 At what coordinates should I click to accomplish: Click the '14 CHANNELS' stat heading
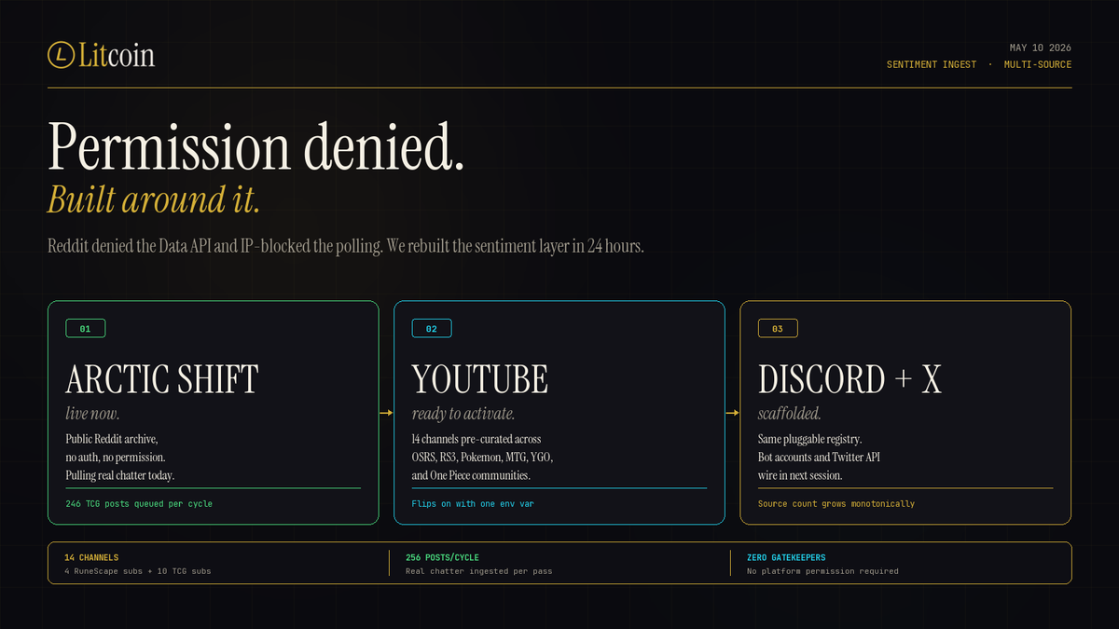[91, 557]
